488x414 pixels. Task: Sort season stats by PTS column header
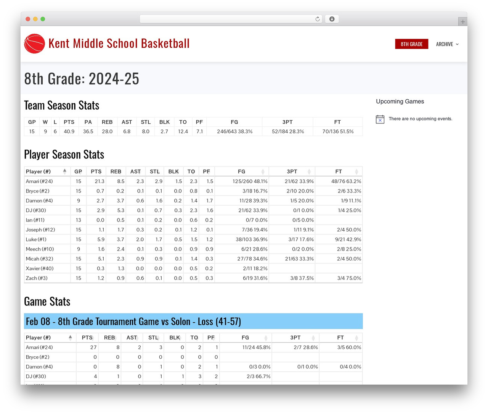[x=96, y=171]
